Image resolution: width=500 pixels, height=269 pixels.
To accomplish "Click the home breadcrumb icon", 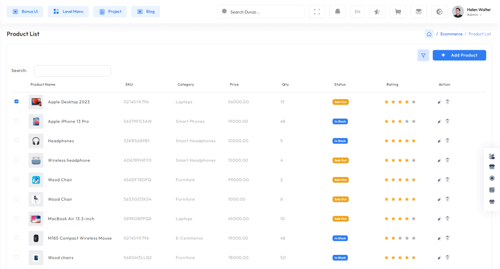I will click(429, 34).
